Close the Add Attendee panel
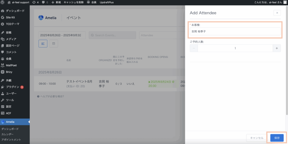This screenshot has height=144, width=288. (277, 13)
